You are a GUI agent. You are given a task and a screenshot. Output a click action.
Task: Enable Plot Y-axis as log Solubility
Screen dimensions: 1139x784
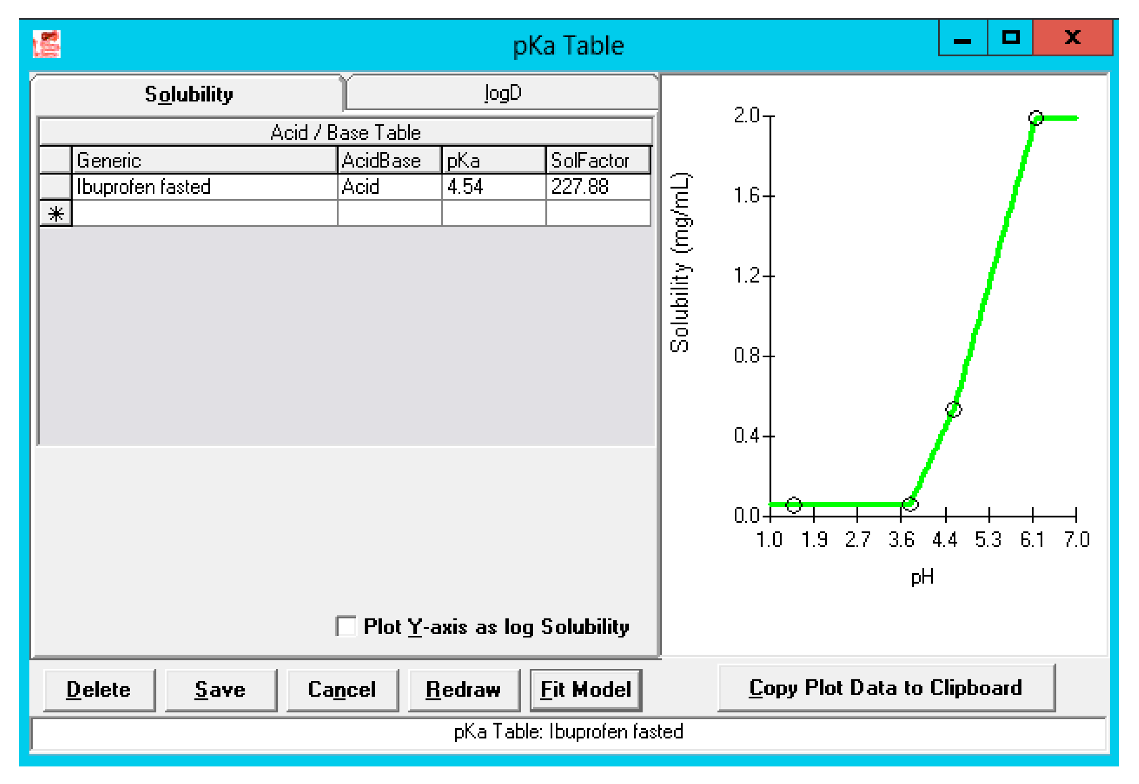(x=346, y=626)
